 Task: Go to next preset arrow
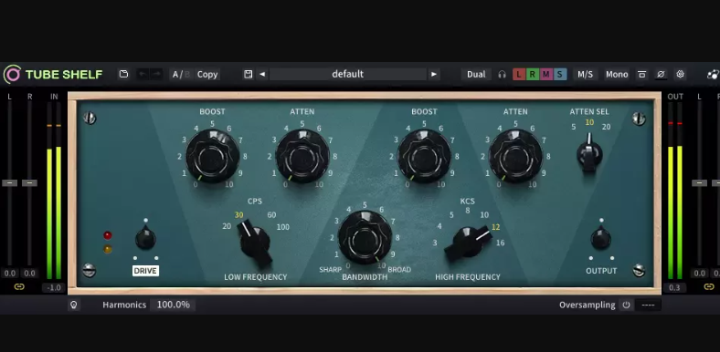point(433,74)
